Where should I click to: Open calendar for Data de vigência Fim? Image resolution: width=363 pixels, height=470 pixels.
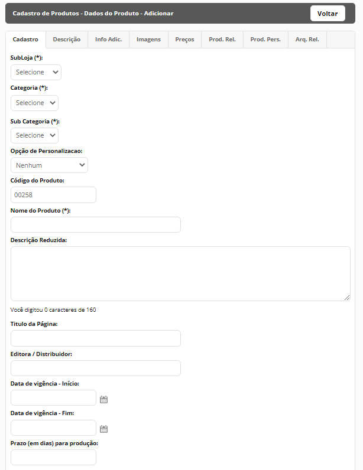tap(103, 429)
